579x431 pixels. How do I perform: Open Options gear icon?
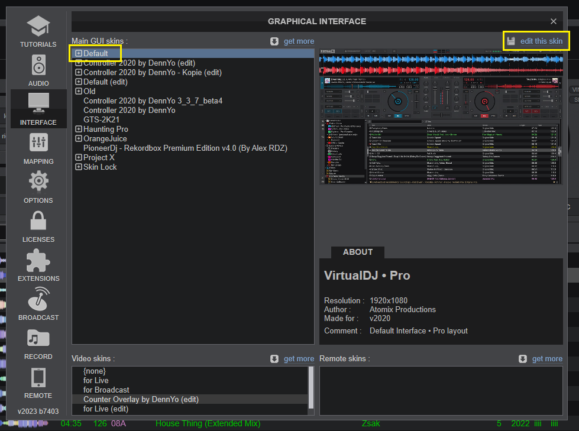(x=38, y=181)
